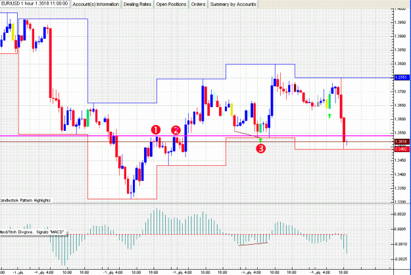Image resolution: width=411 pixels, height=275 pixels.
Task: Select the EUR/USD 1 hour chart tab
Action: 35,4
